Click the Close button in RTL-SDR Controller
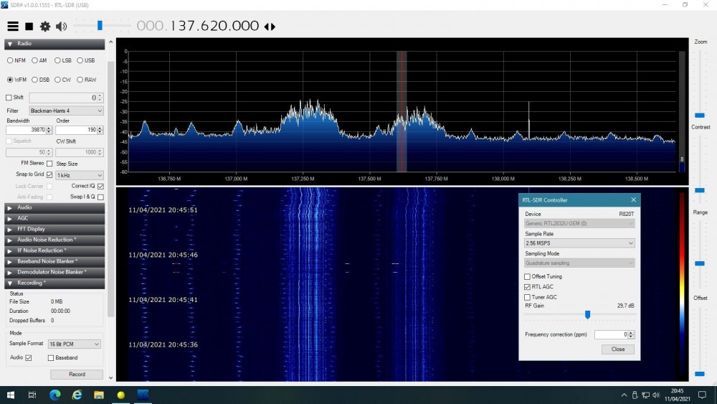Image resolution: width=717 pixels, height=404 pixels. pos(618,349)
